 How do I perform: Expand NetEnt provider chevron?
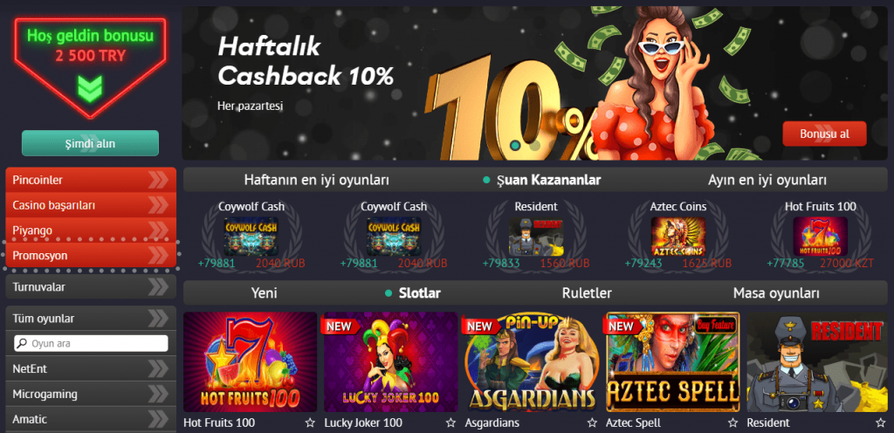pyautogui.click(x=158, y=368)
